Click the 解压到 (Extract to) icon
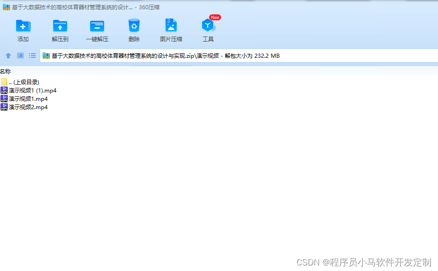Viewport: 438px width, 271px height. [60, 29]
